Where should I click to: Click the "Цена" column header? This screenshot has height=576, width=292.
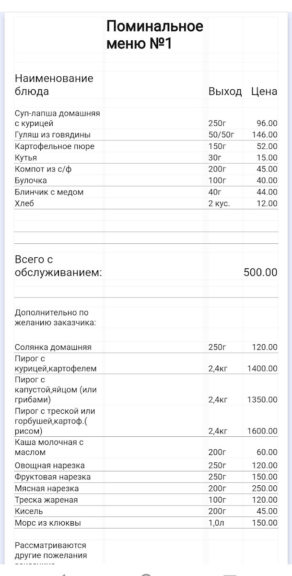(x=264, y=92)
